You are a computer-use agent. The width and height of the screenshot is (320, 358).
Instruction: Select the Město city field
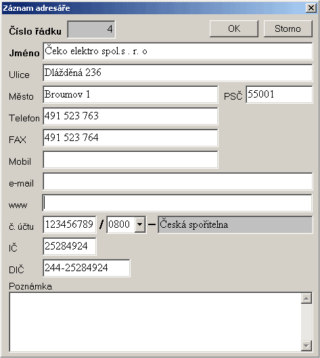click(x=131, y=94)
